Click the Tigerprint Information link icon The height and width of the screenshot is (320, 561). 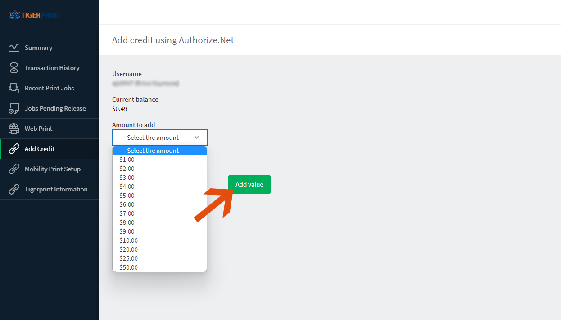click(14, 189)
